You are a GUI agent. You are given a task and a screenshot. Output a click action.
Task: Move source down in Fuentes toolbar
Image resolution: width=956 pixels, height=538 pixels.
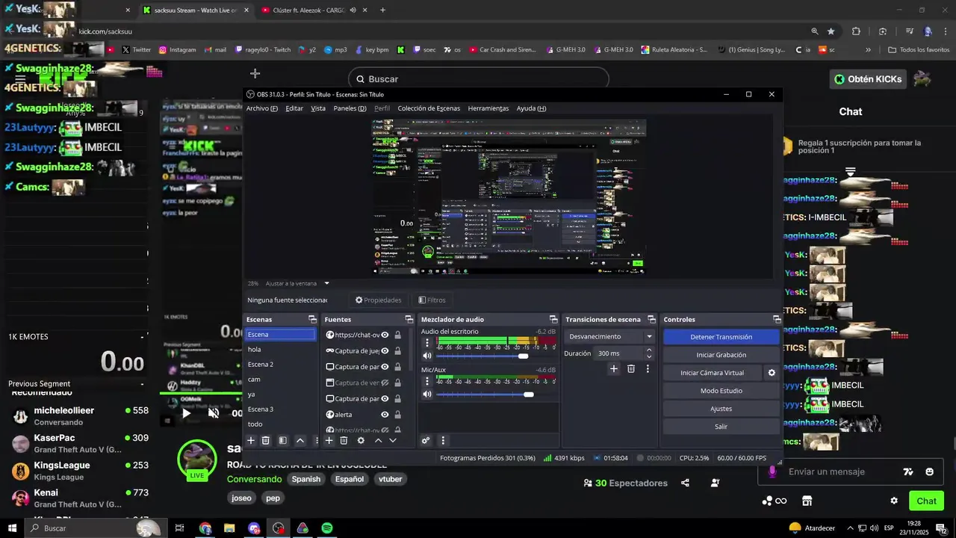(x=393, y=441)
